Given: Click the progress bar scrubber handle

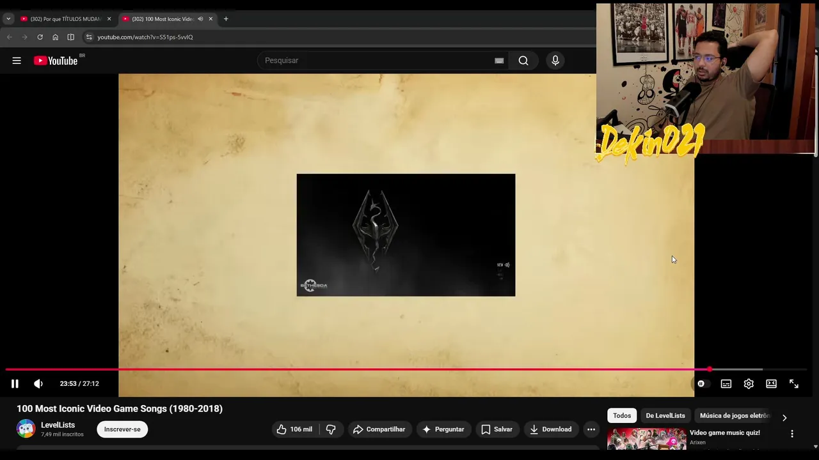Looking at the screenshot, I should click(x=710, y=369).
